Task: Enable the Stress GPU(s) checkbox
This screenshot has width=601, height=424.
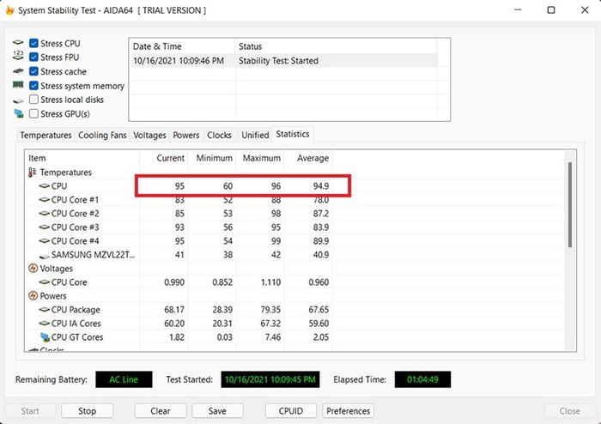Action: 33,114
